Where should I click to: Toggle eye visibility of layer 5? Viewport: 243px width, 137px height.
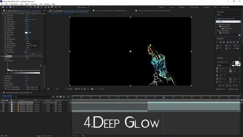pos(2,111)
